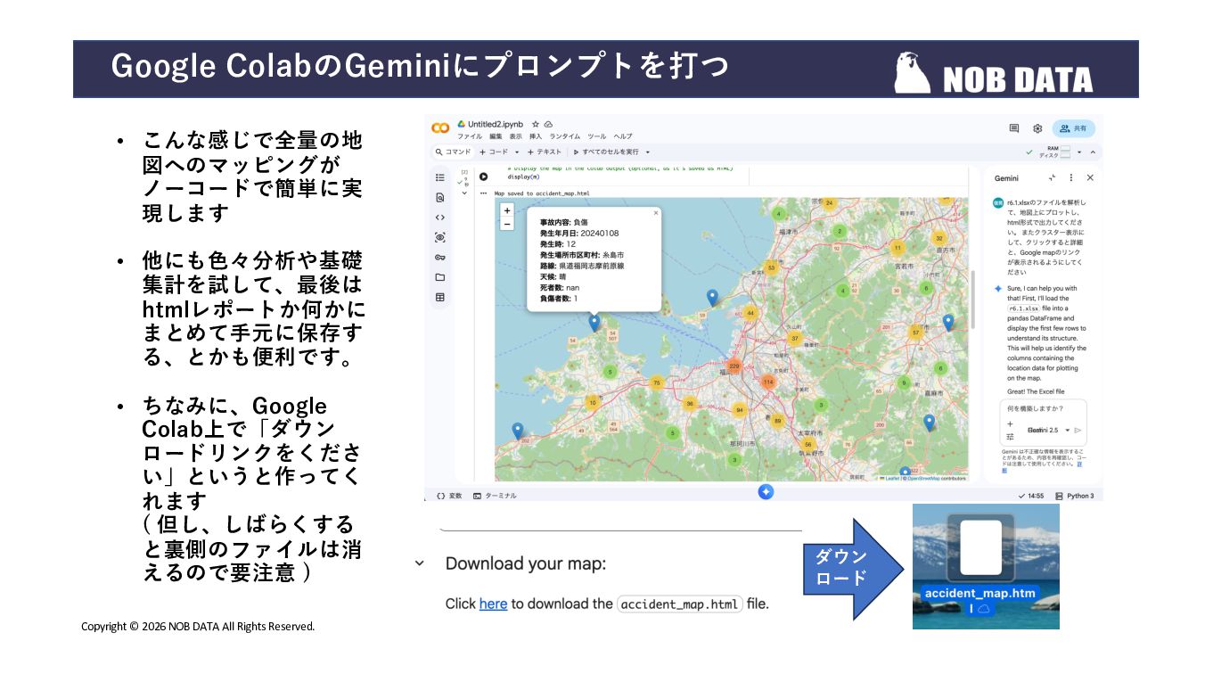This screenshot has width=1213, height=682.
Task: Click the here download link
Action: coord(493,604)
